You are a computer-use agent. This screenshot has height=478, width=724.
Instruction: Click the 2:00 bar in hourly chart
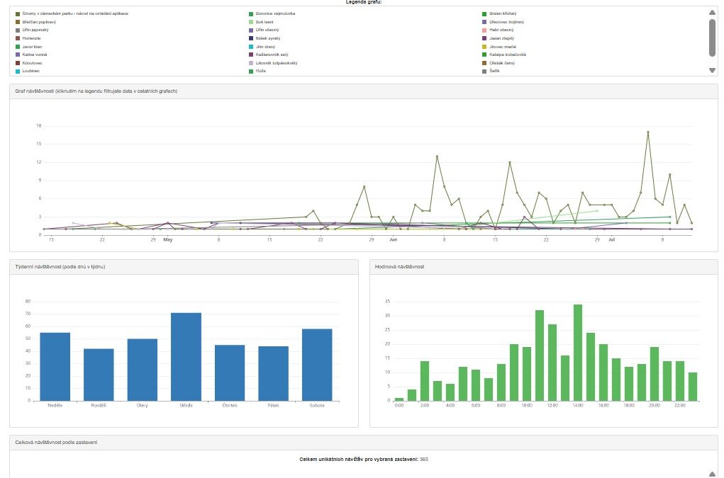click(x=424, y=381)
